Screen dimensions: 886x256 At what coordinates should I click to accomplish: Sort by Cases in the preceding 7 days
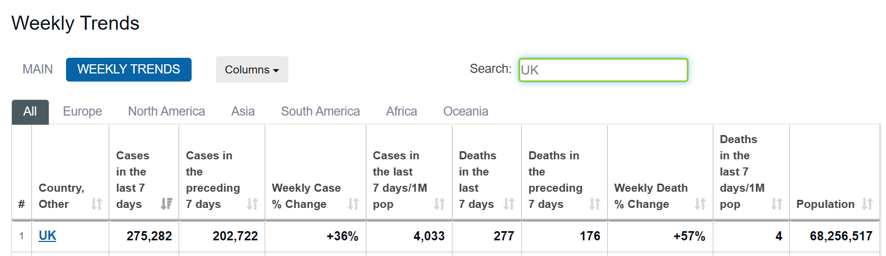[252, 204]
